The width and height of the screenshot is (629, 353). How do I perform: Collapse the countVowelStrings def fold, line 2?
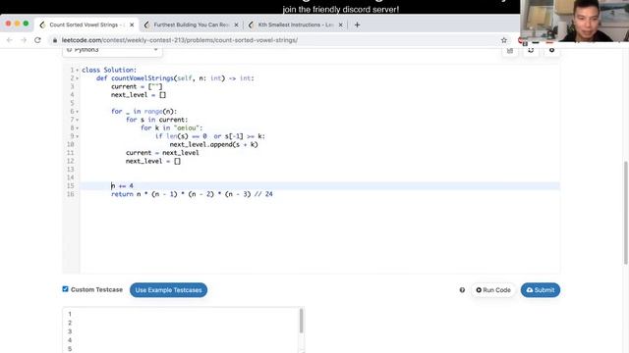tap(77, 78)
